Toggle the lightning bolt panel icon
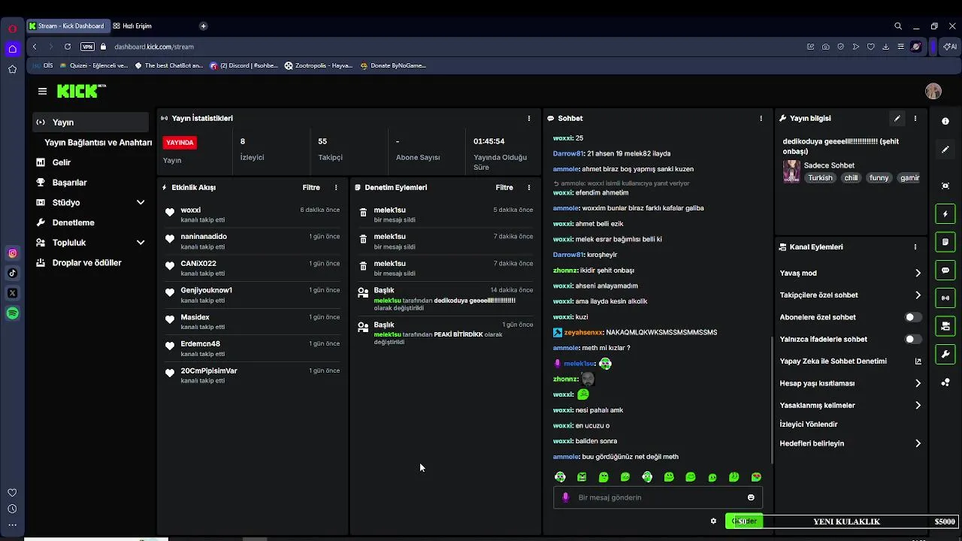This screenshot has height=541, width=962. pyautogui.click(x=945, y=214)
